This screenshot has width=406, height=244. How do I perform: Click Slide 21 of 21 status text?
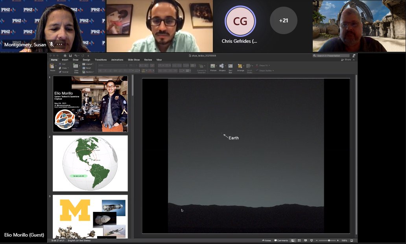[x=58, y=240]
